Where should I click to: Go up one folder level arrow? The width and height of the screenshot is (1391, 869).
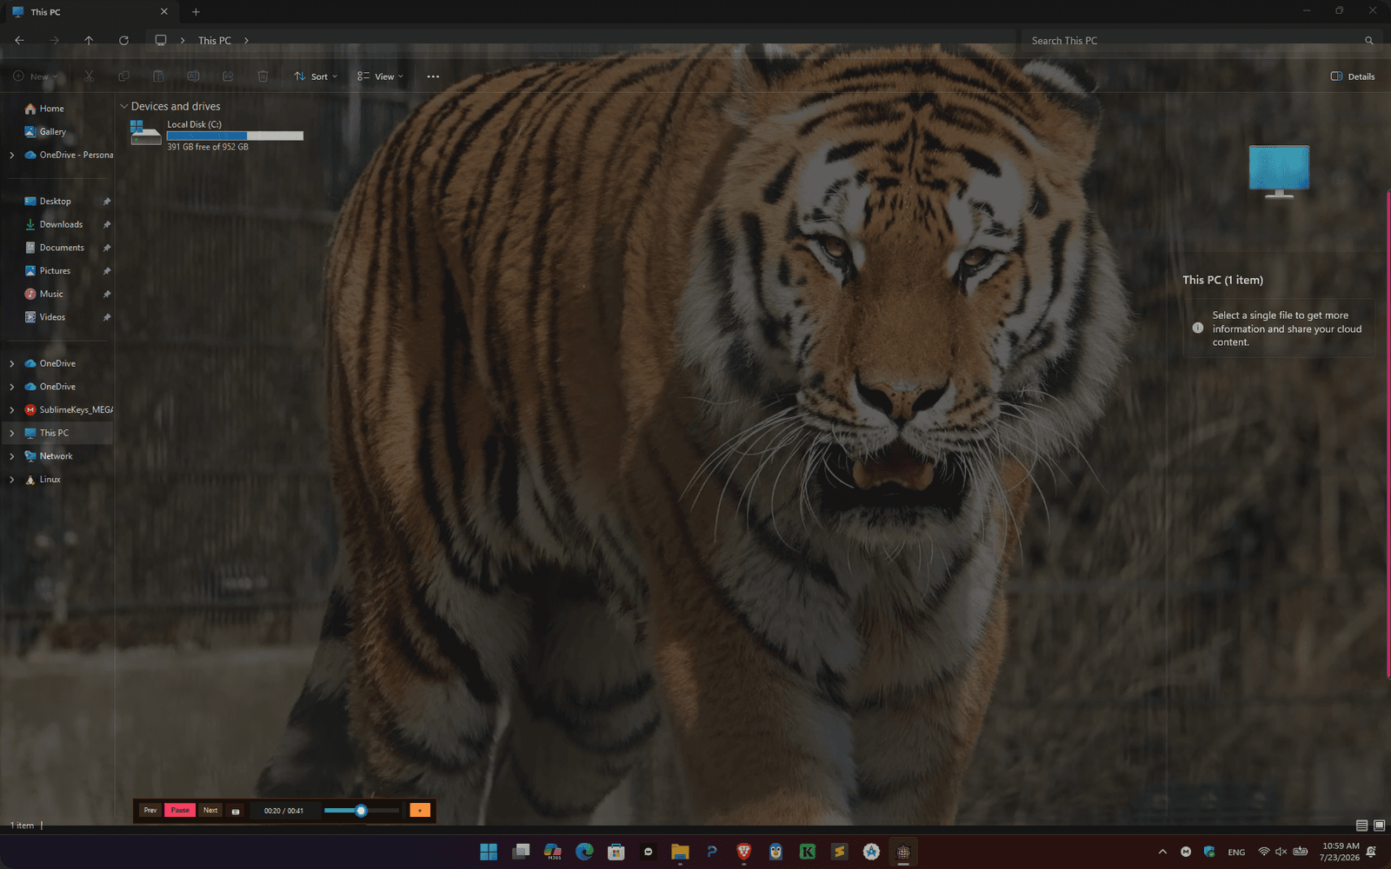tap(89, 41)
